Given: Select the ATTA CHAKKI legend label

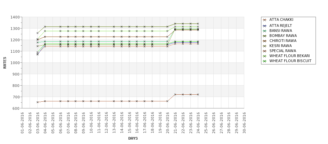Looking at the screenshot, I should 281,19.
